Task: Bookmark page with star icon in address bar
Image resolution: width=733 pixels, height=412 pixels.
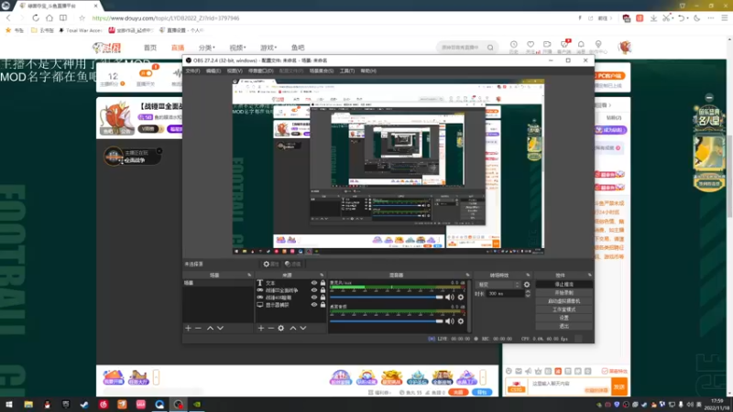Action: (x=82, y=17)
